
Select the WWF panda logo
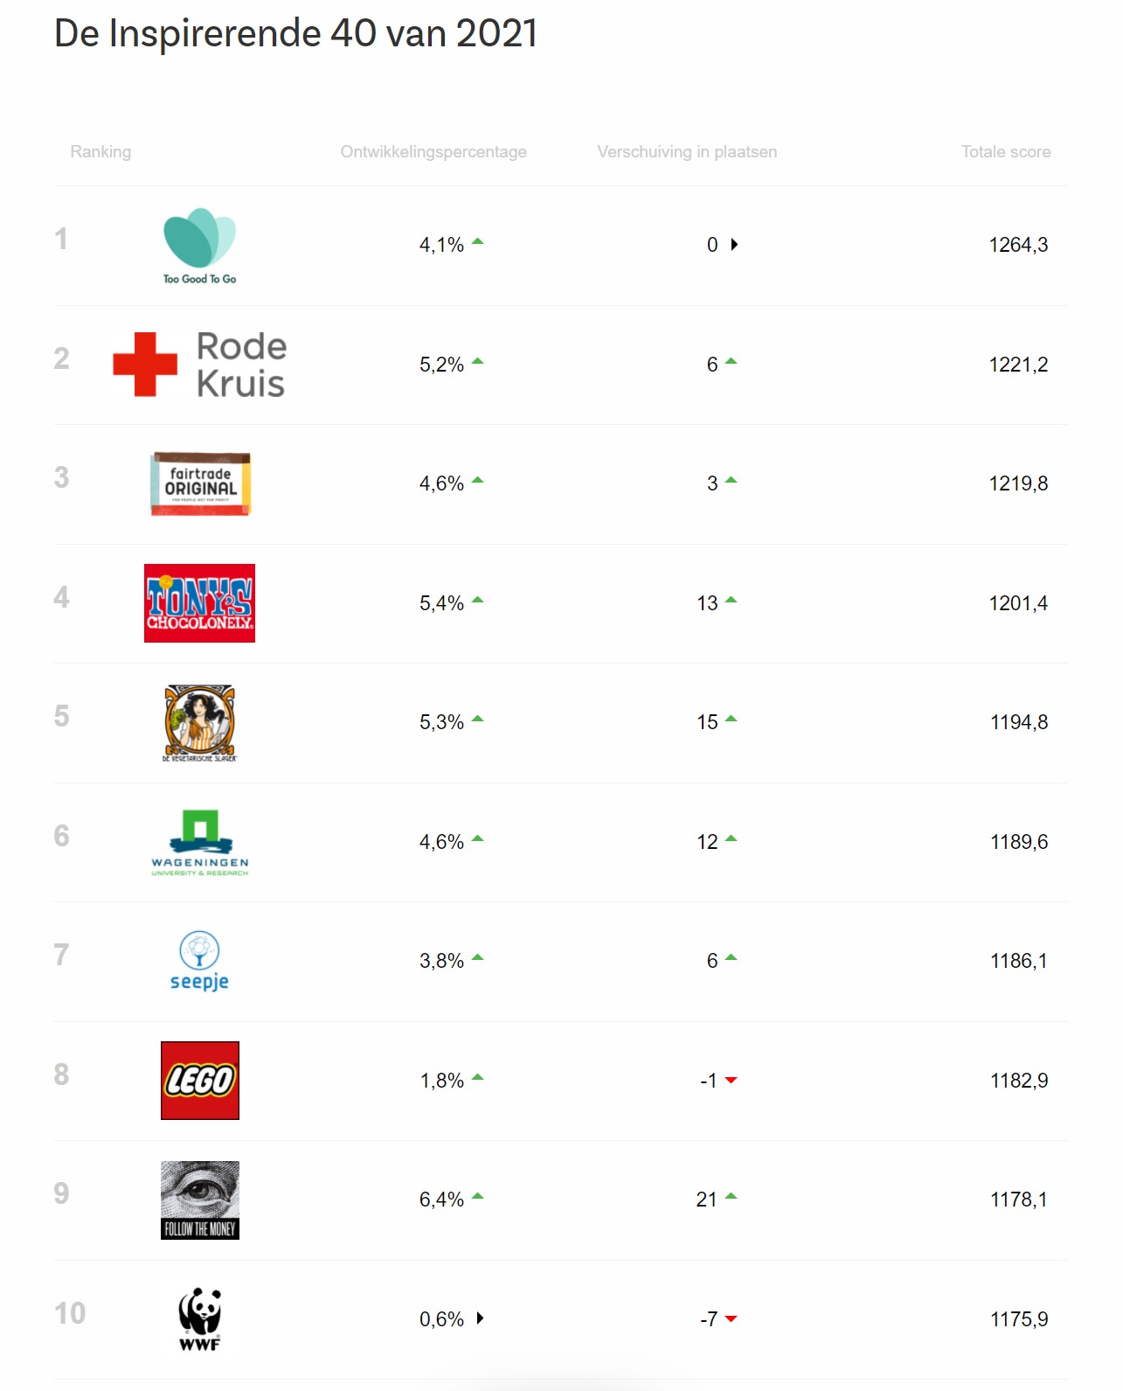coord(199,1318)
